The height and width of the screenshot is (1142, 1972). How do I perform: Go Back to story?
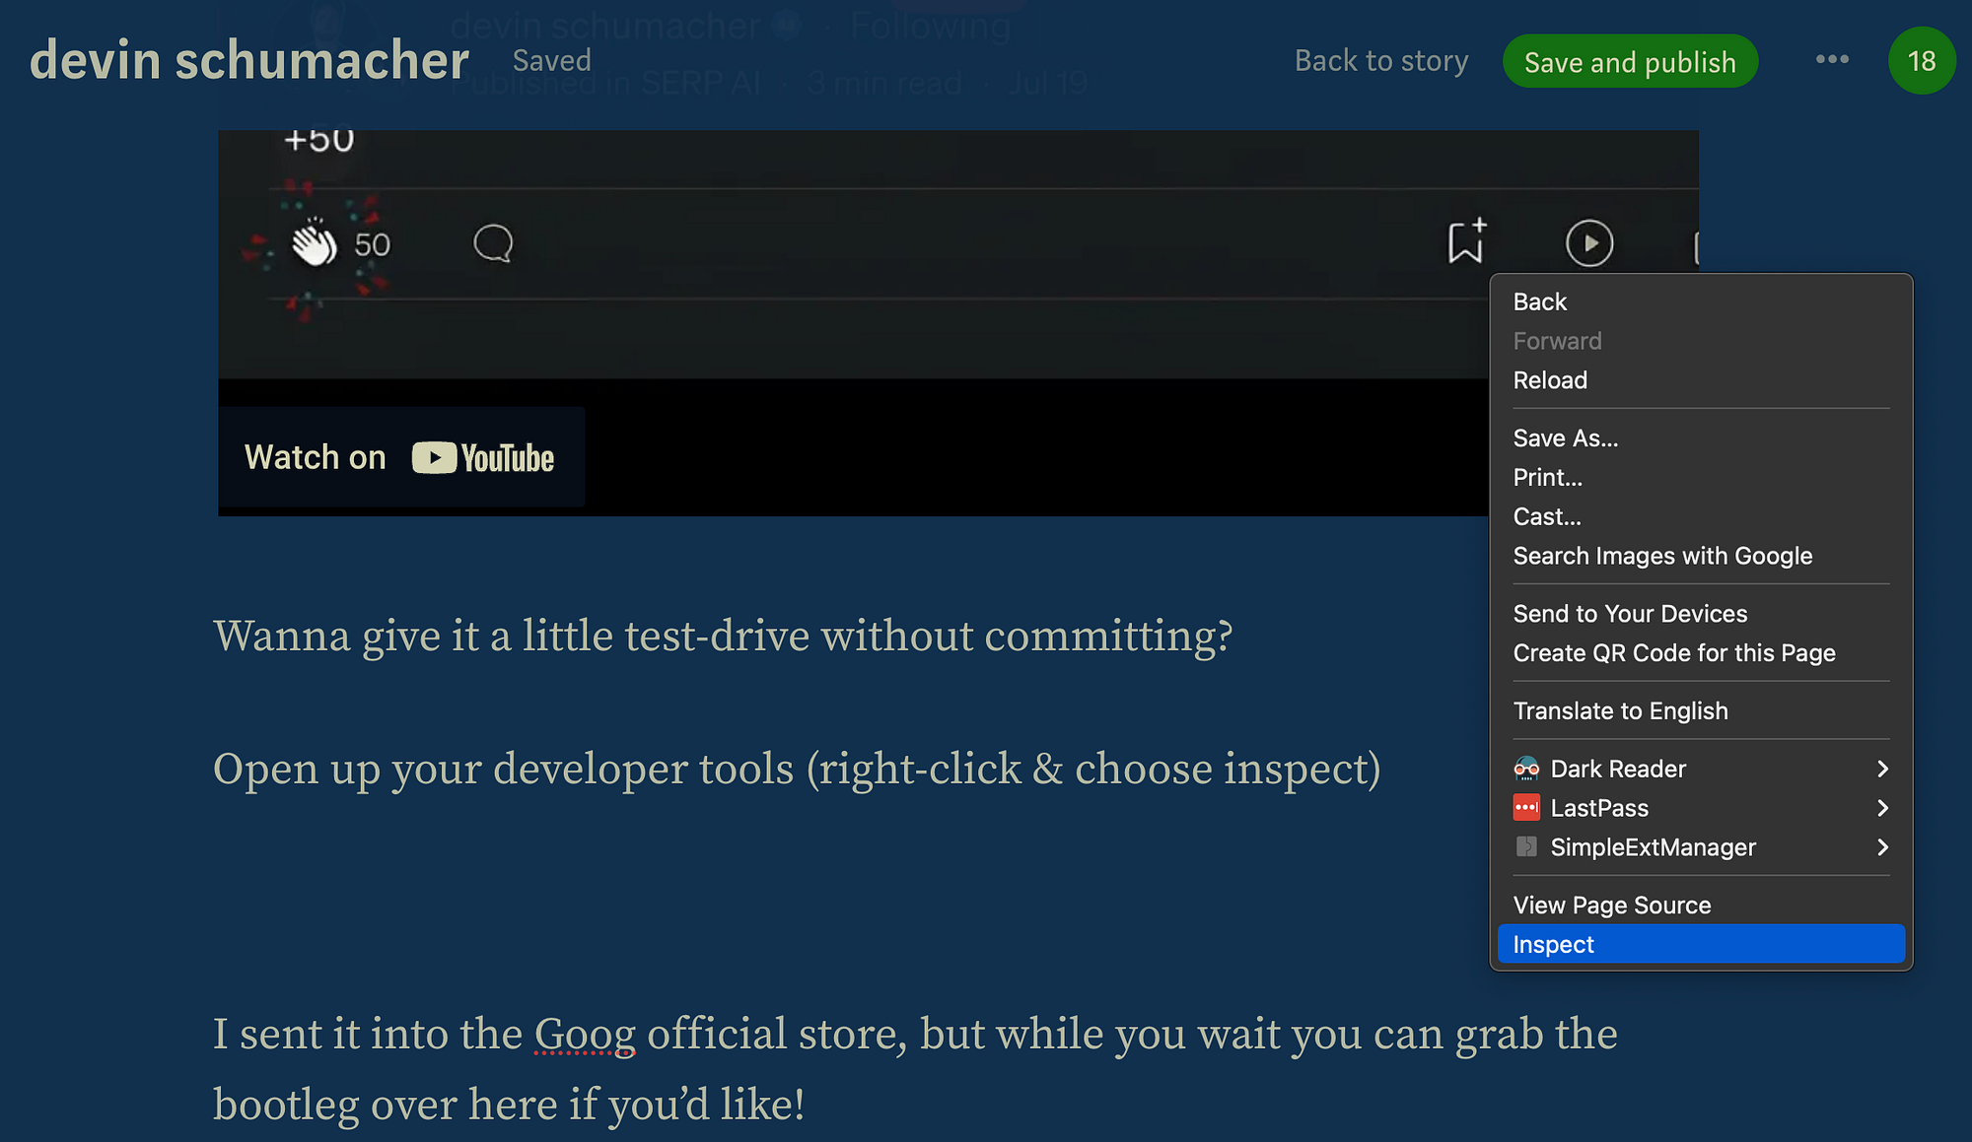click(1380, 60)
